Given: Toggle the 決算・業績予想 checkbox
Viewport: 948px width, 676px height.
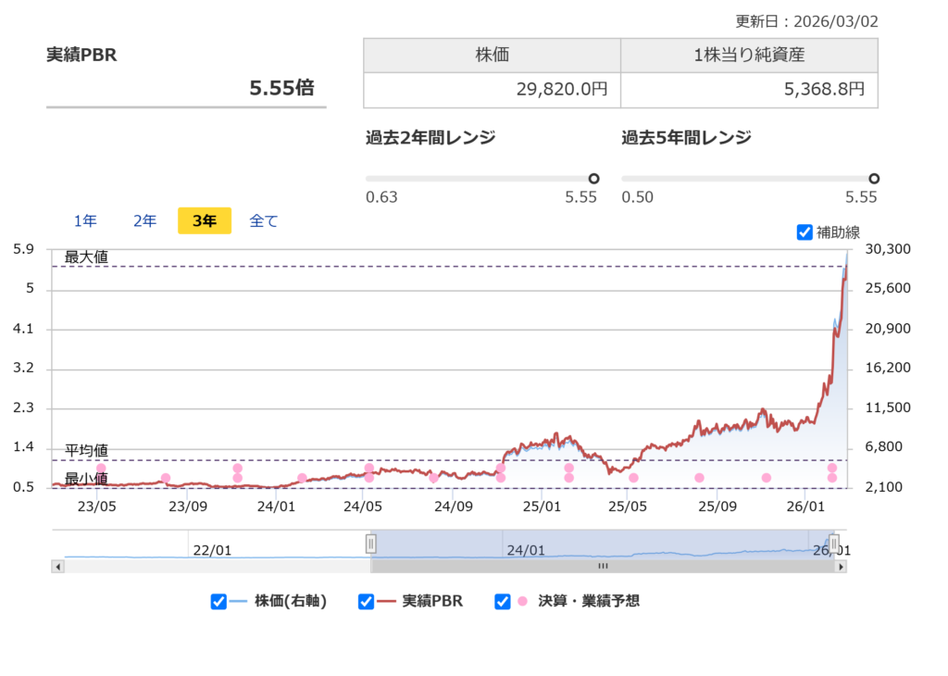Looking at the screenshot, I should 503,601.
